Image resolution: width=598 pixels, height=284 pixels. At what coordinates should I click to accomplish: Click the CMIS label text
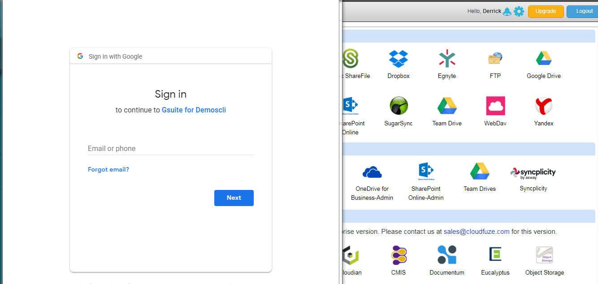pos(399,272)
